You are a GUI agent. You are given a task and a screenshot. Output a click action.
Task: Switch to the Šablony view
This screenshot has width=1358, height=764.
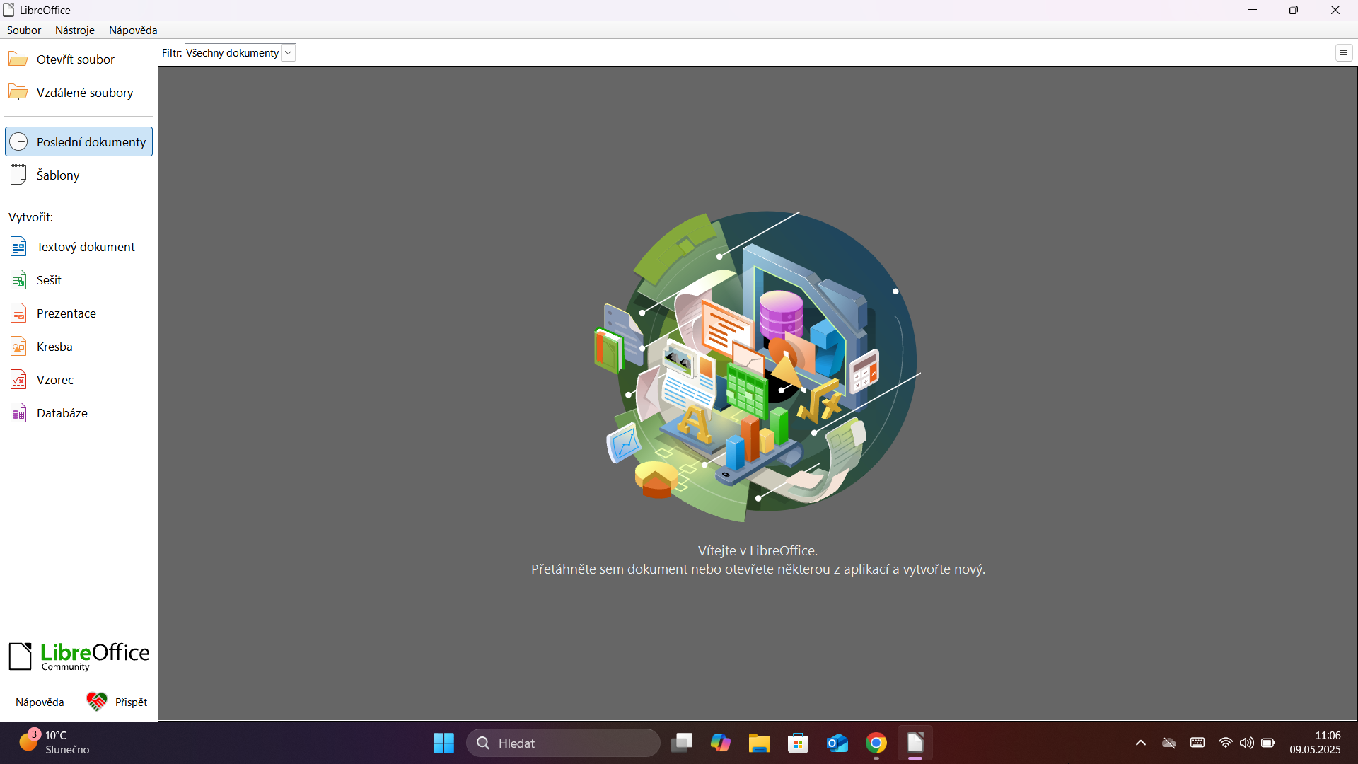coord(58,175)
